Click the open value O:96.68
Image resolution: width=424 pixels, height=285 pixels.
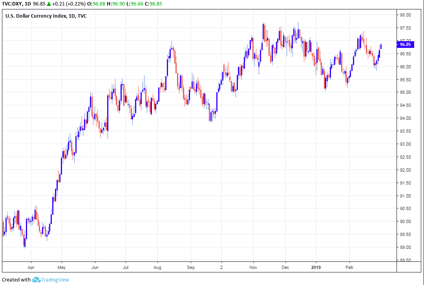click(x=98, y=4)
